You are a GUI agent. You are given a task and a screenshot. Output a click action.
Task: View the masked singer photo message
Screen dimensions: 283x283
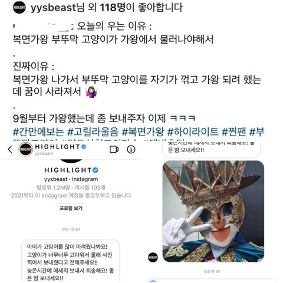coord(213,211)
